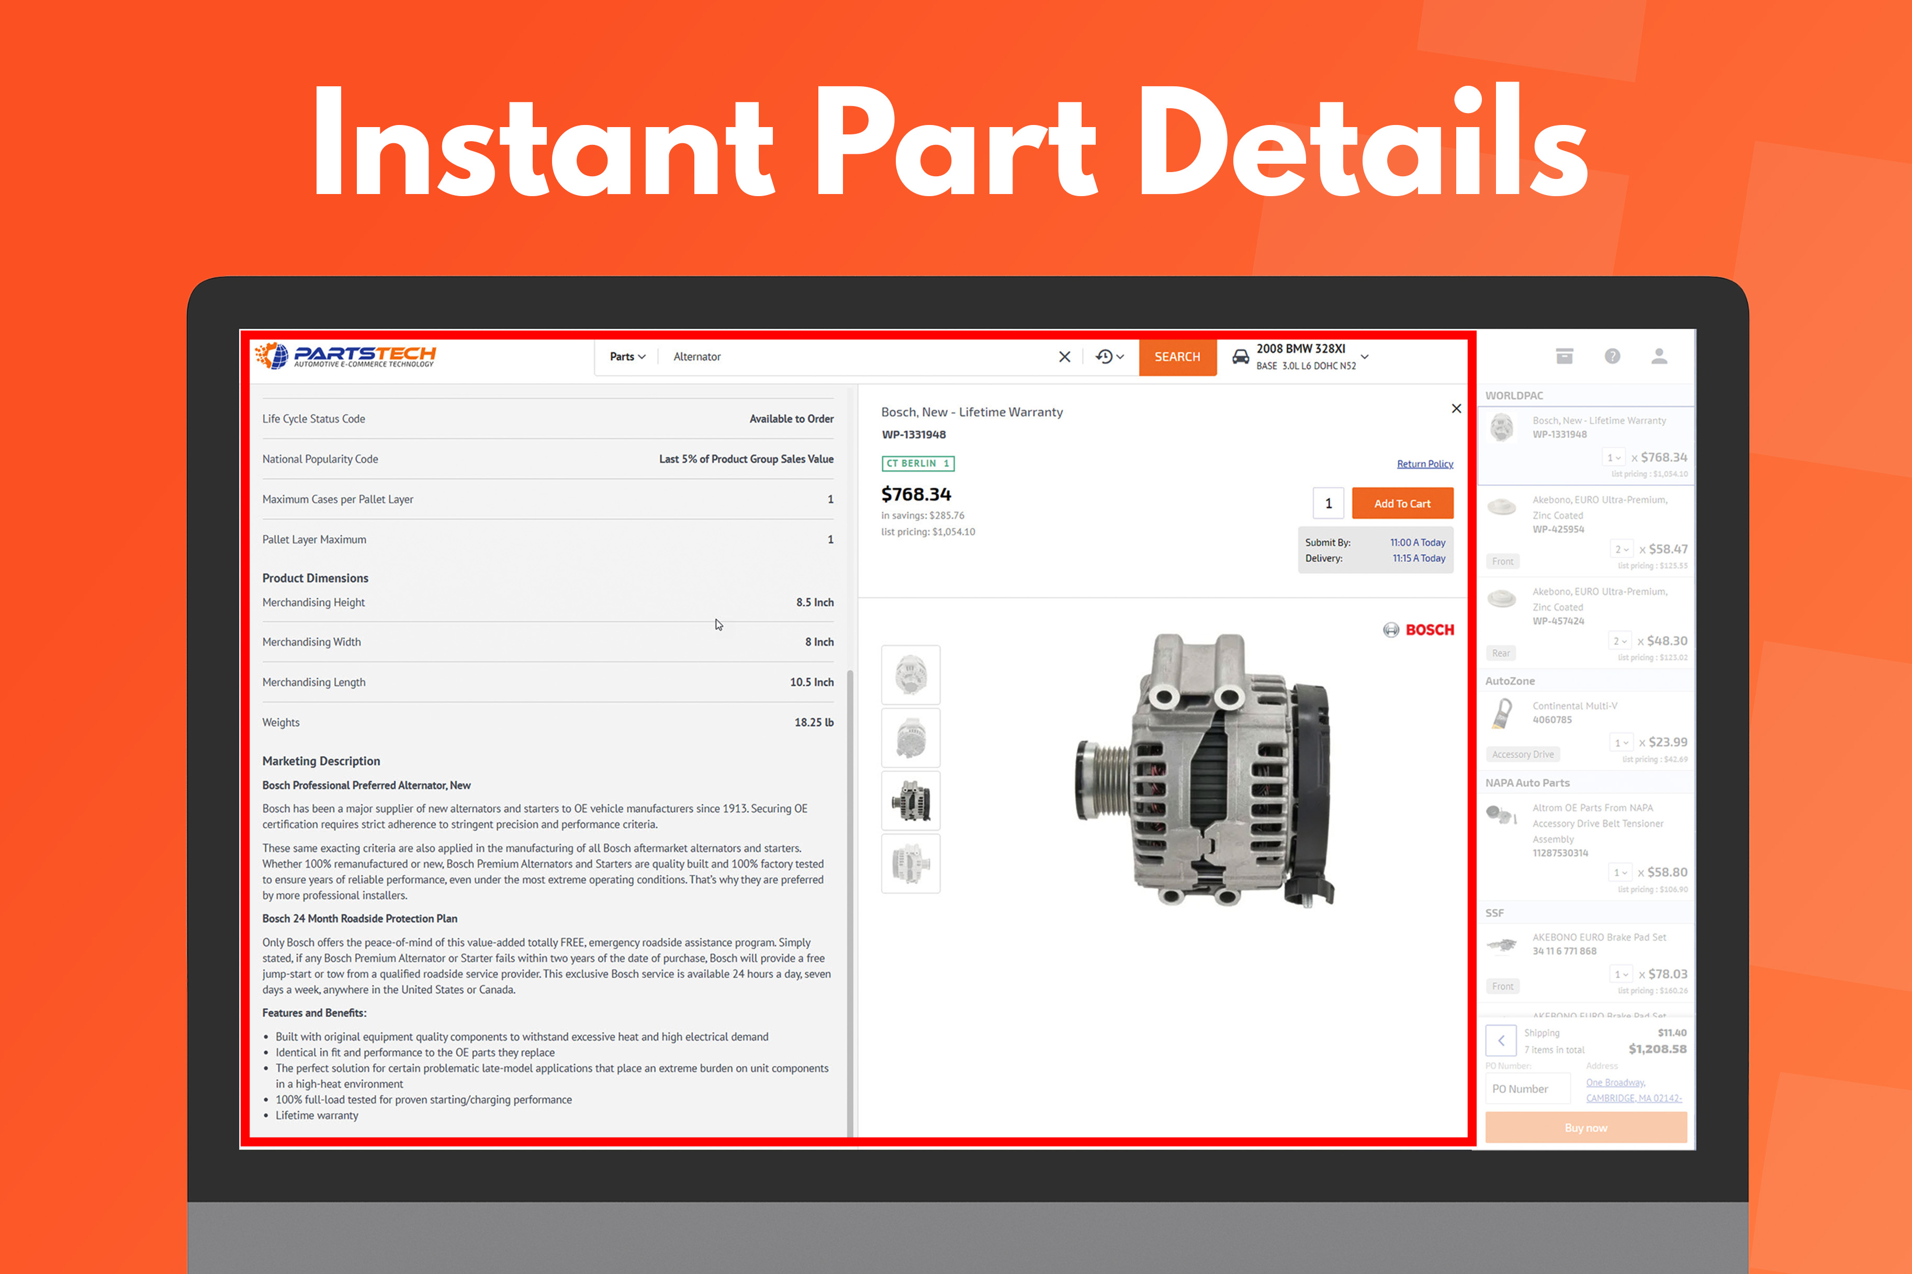Click the quantity field beside Add To Cart
The height and width of the screenshot is (1274, 1912).
(x=1329, y=504)
